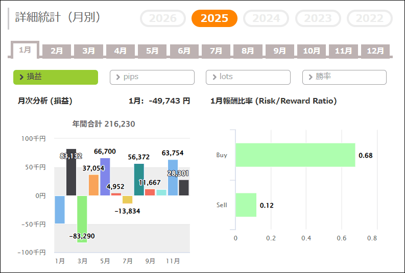The height and width of the screenshot is (273, 405).
Task: Click the Sell ratio bar
Action: (246, 205)
